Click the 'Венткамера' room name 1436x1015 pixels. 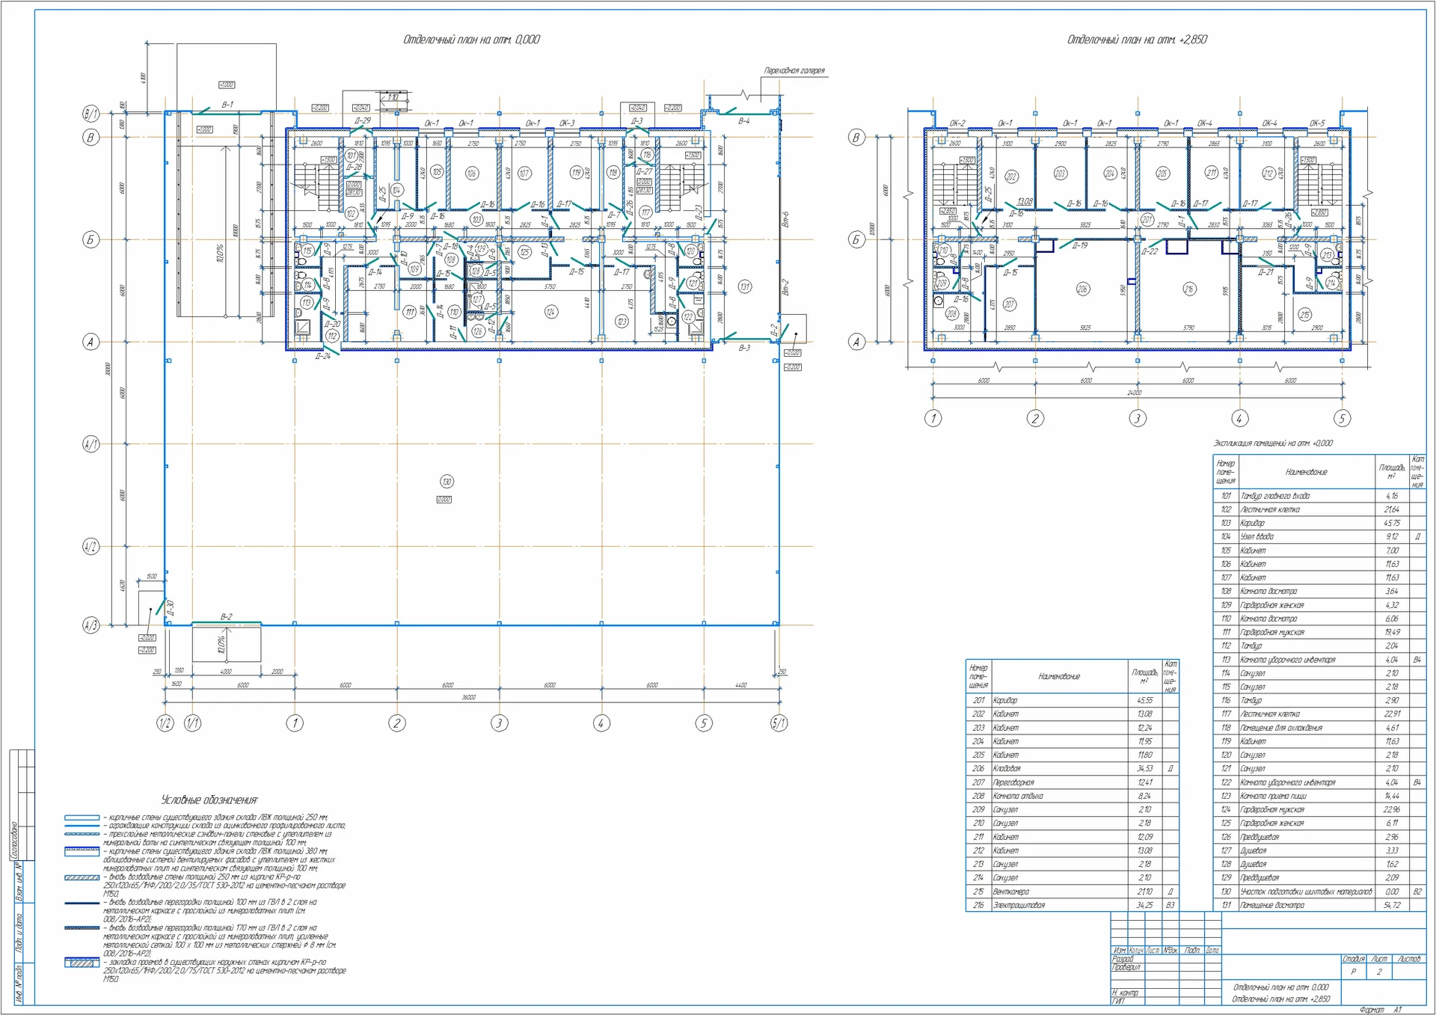[x=1010, y=892]
